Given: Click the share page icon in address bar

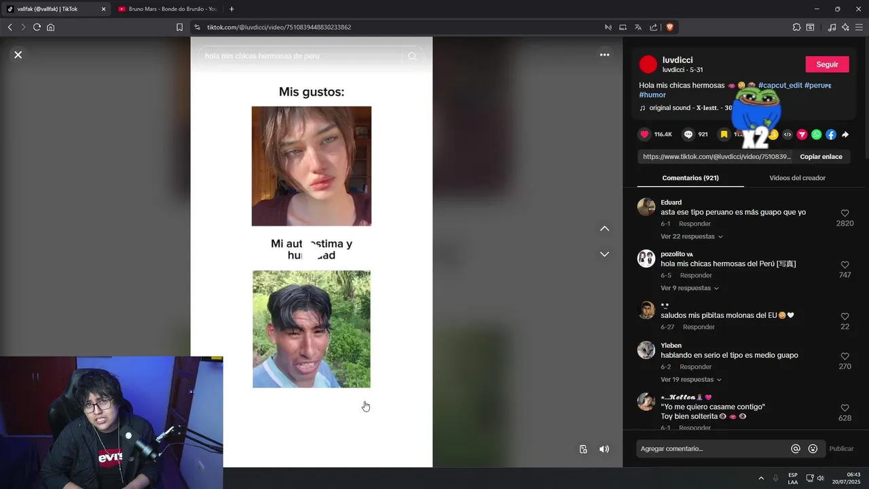Looking at the screenshot, I should click(653, 27).
